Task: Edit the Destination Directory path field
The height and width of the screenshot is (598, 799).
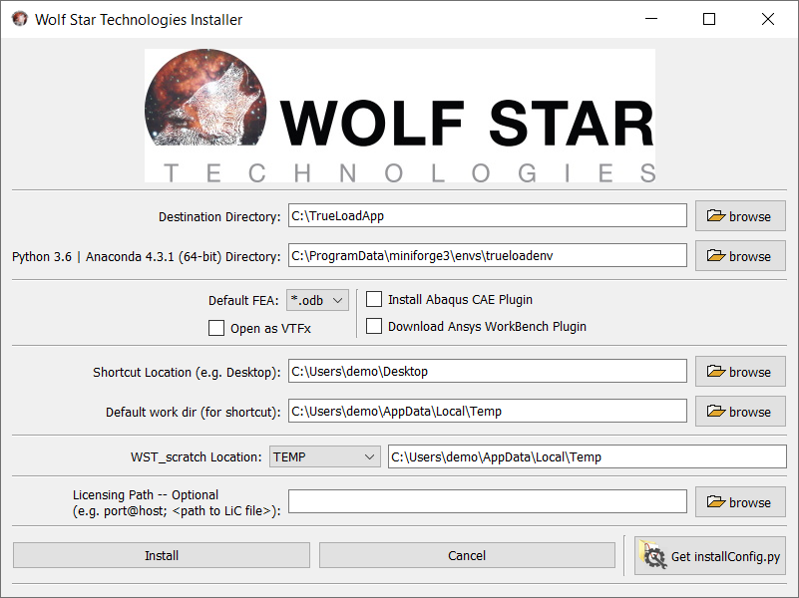Action: (x=488, y=216)
